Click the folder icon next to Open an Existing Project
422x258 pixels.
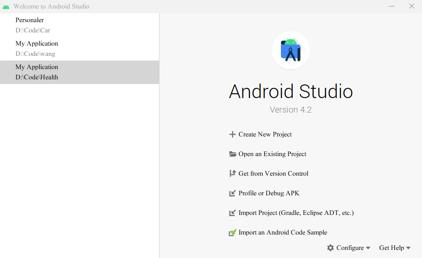click(233, 154)
